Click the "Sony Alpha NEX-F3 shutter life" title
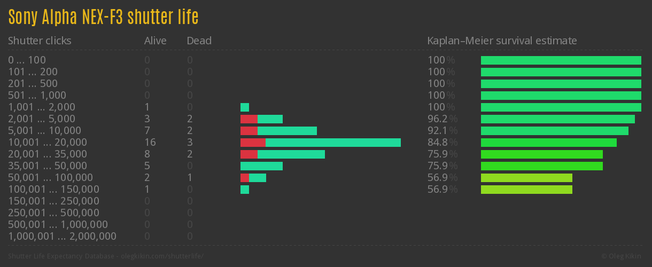The width and height of the screenshot is (652, 267). click(103, 17)
